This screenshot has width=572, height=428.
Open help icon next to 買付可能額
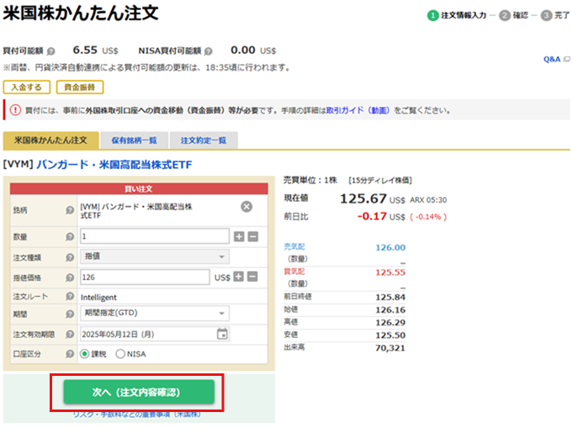click(x=52, y=50)
